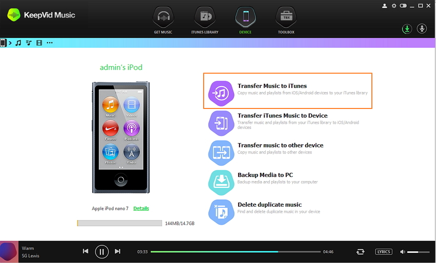
Task: Mute audio with the speaker icon
Action: (x=403, y=252)
